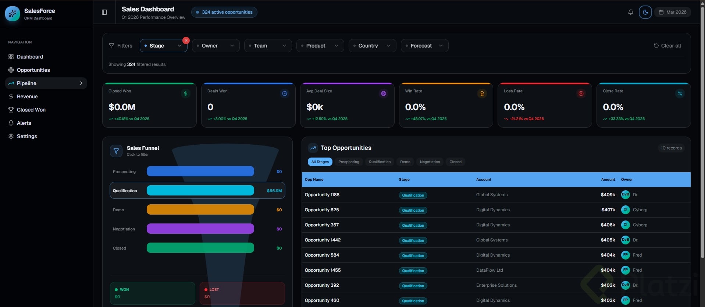Switch to the Closed stage tab
This screenshot has height=307, width=705.
455,162
